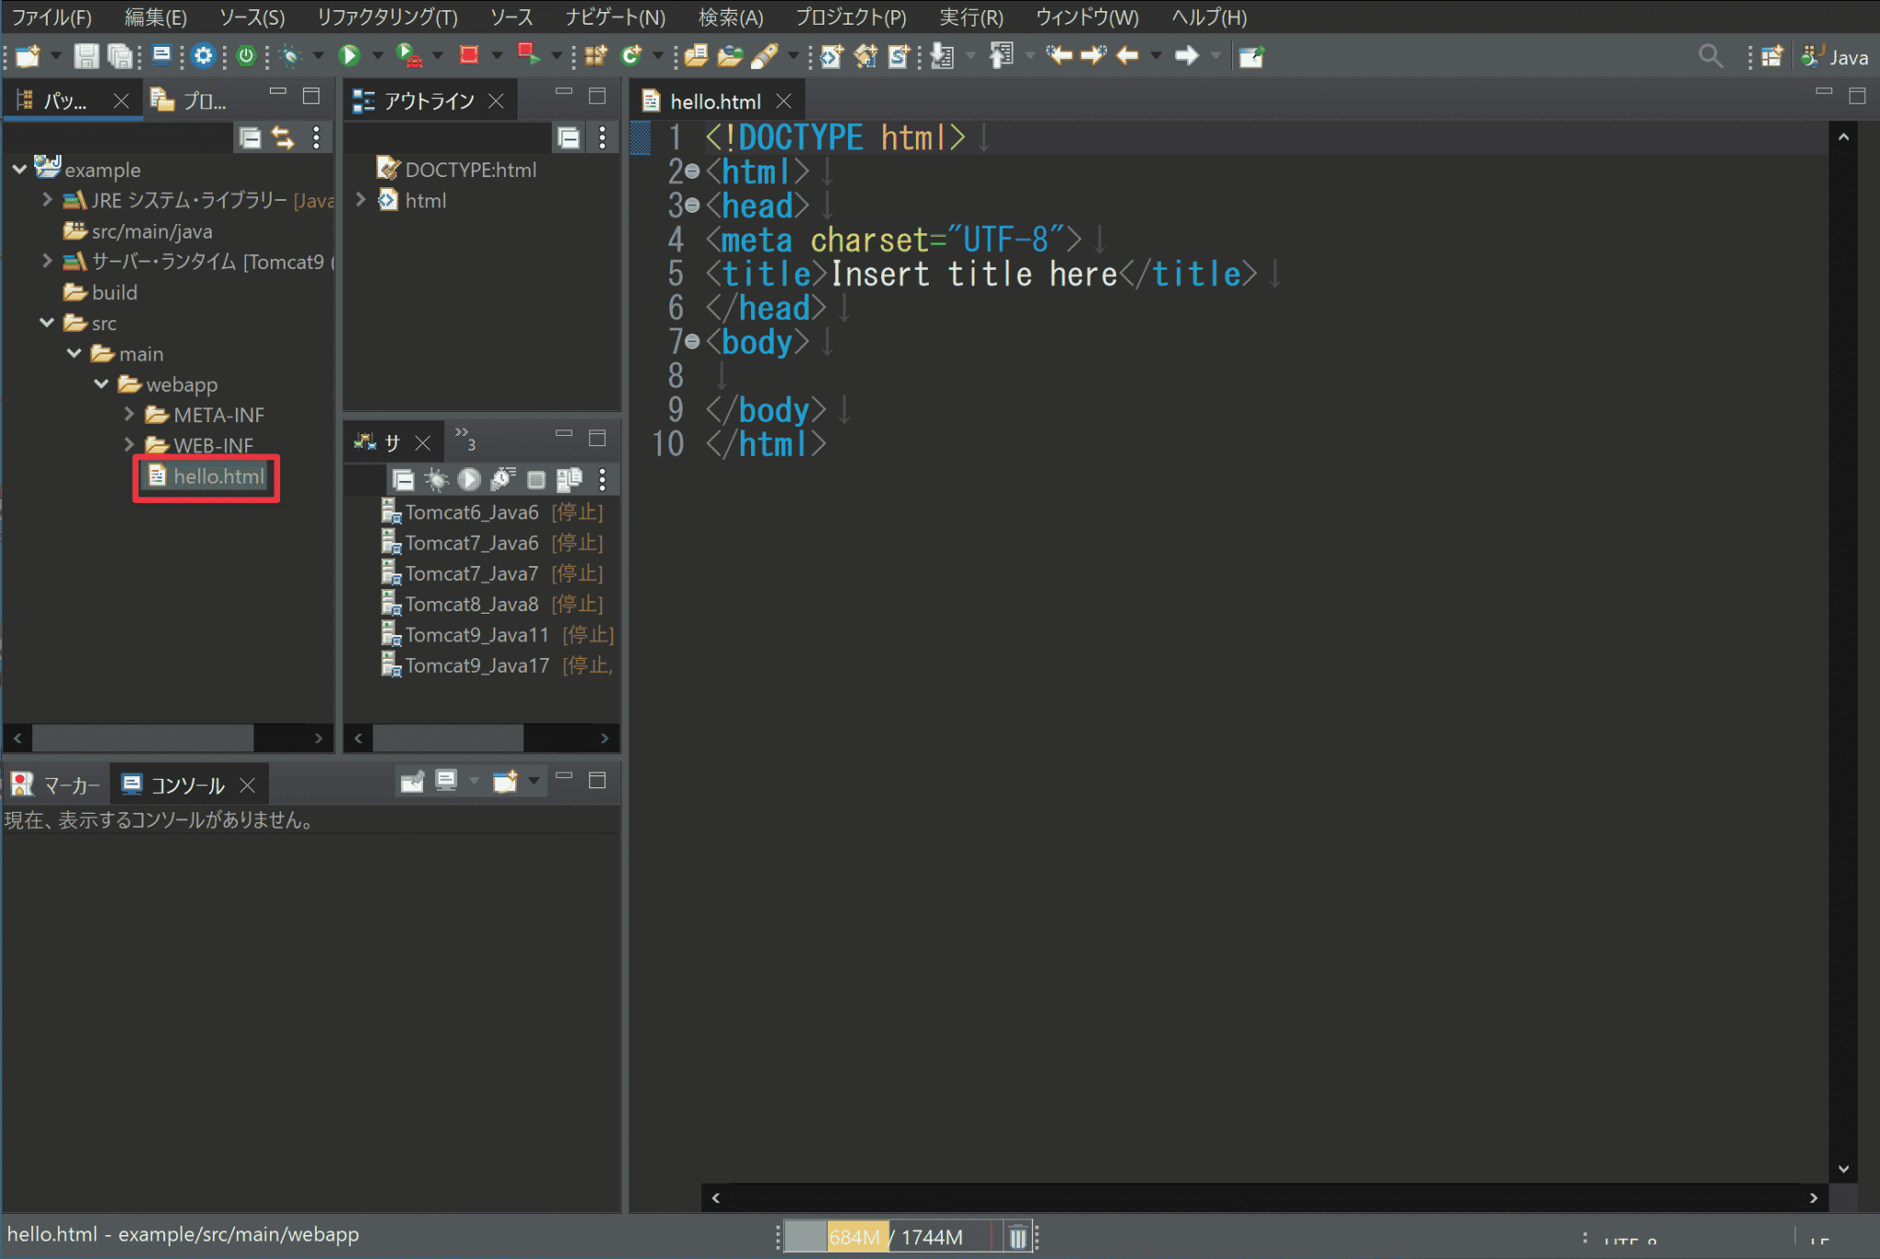Toggle Link with Editor in Package Explorer

[283, 138]
